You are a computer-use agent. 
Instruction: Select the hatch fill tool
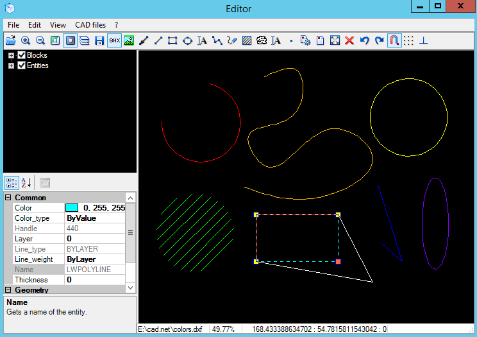247,40
